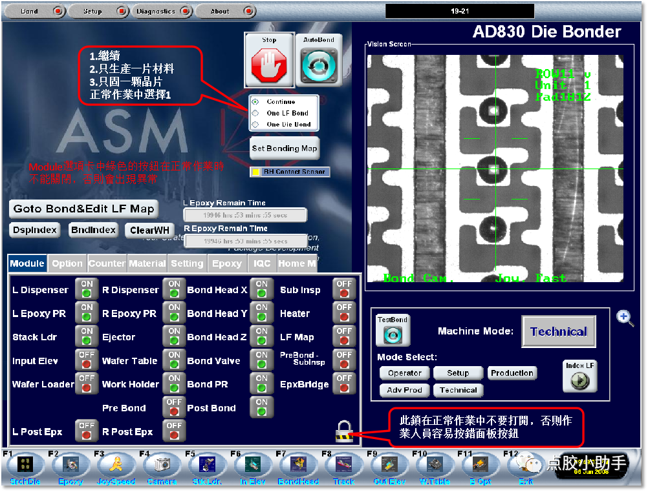
Task: Toggle the EpxBridge OFF switch
Action: tap(344, 384)
